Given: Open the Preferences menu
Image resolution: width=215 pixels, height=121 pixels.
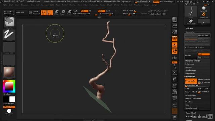Looking at the screenshot, I should [x=94, y=5].
